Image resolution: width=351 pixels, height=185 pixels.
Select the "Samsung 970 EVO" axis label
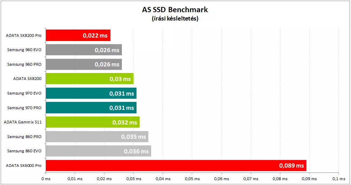[24, 93]
